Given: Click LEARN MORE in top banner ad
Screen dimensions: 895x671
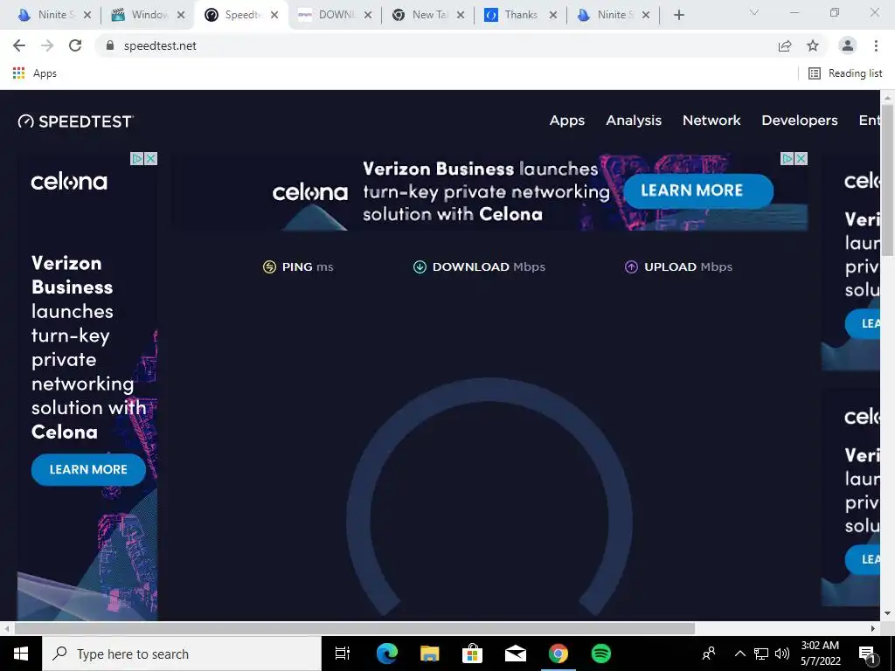Looking at the screenshot, I should click(698, 190).
